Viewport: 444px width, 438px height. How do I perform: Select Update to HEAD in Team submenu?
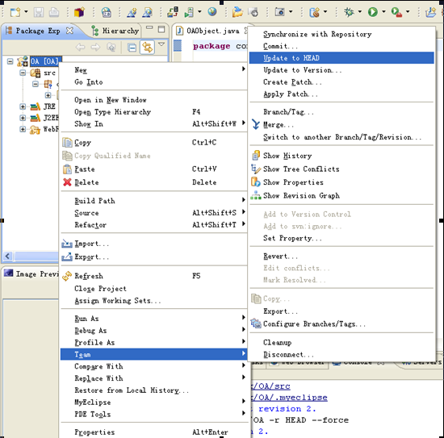click(341, 58)
